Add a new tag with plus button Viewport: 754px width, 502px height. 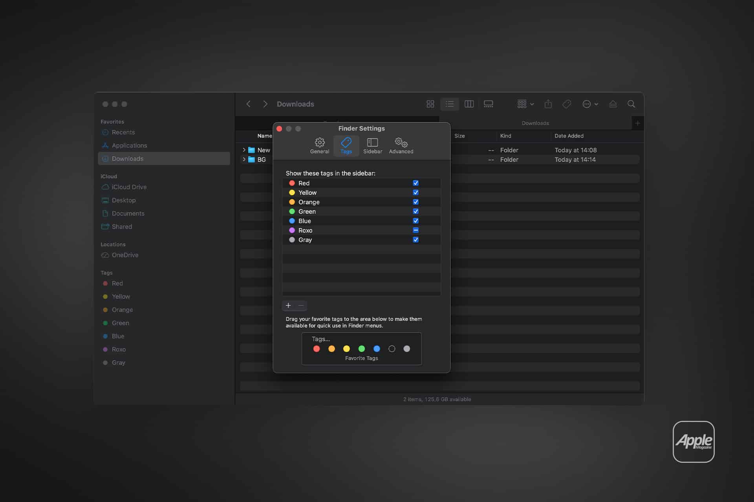click(288, 306)
